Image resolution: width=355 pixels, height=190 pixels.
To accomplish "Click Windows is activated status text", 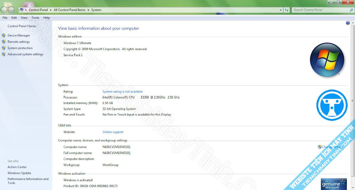I will [78, 180].
